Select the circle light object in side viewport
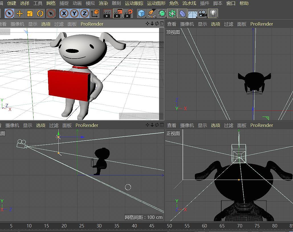The width and height of the screenshot is (293, 232). pyautogui.click(x=128, y=187)
